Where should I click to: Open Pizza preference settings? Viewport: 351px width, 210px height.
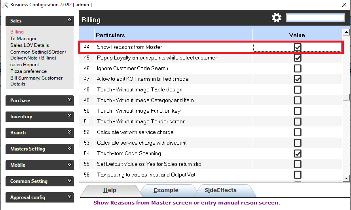[28, 71]
